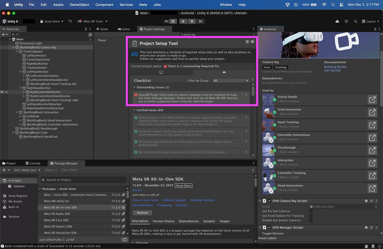Screen dimensions: 383x249
Task: Open the Virtual Hands block link icon
Action: tap(372, 99)
